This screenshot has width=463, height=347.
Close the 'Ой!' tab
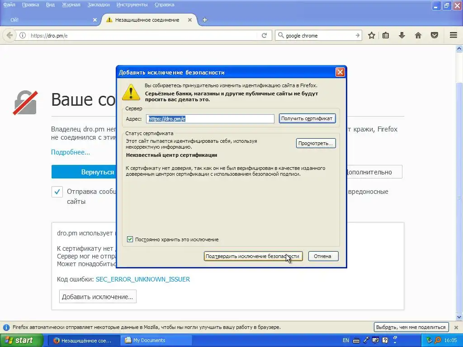point(95,20)
